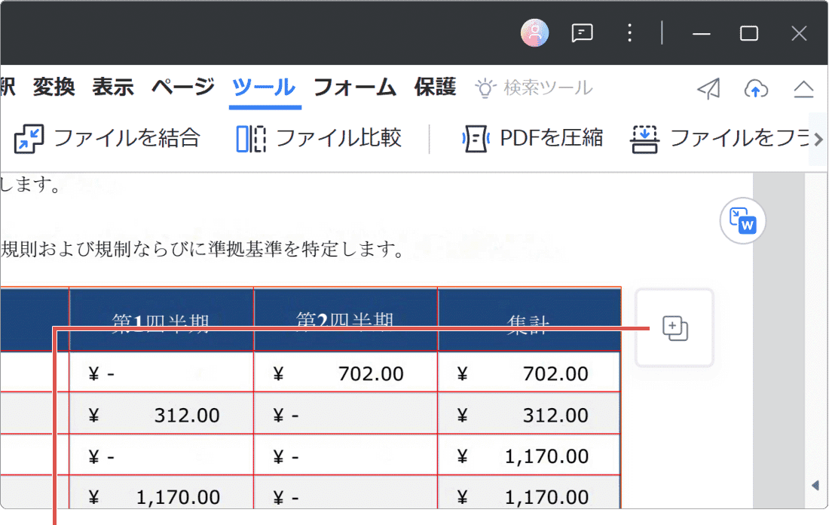Image resolution: width=829 pixels, height=525 pixels.
Task: Open the 保護 menu
Action: point(436,87)
